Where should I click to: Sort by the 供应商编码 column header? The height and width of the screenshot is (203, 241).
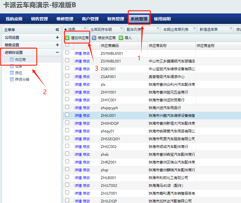(110, 45)
